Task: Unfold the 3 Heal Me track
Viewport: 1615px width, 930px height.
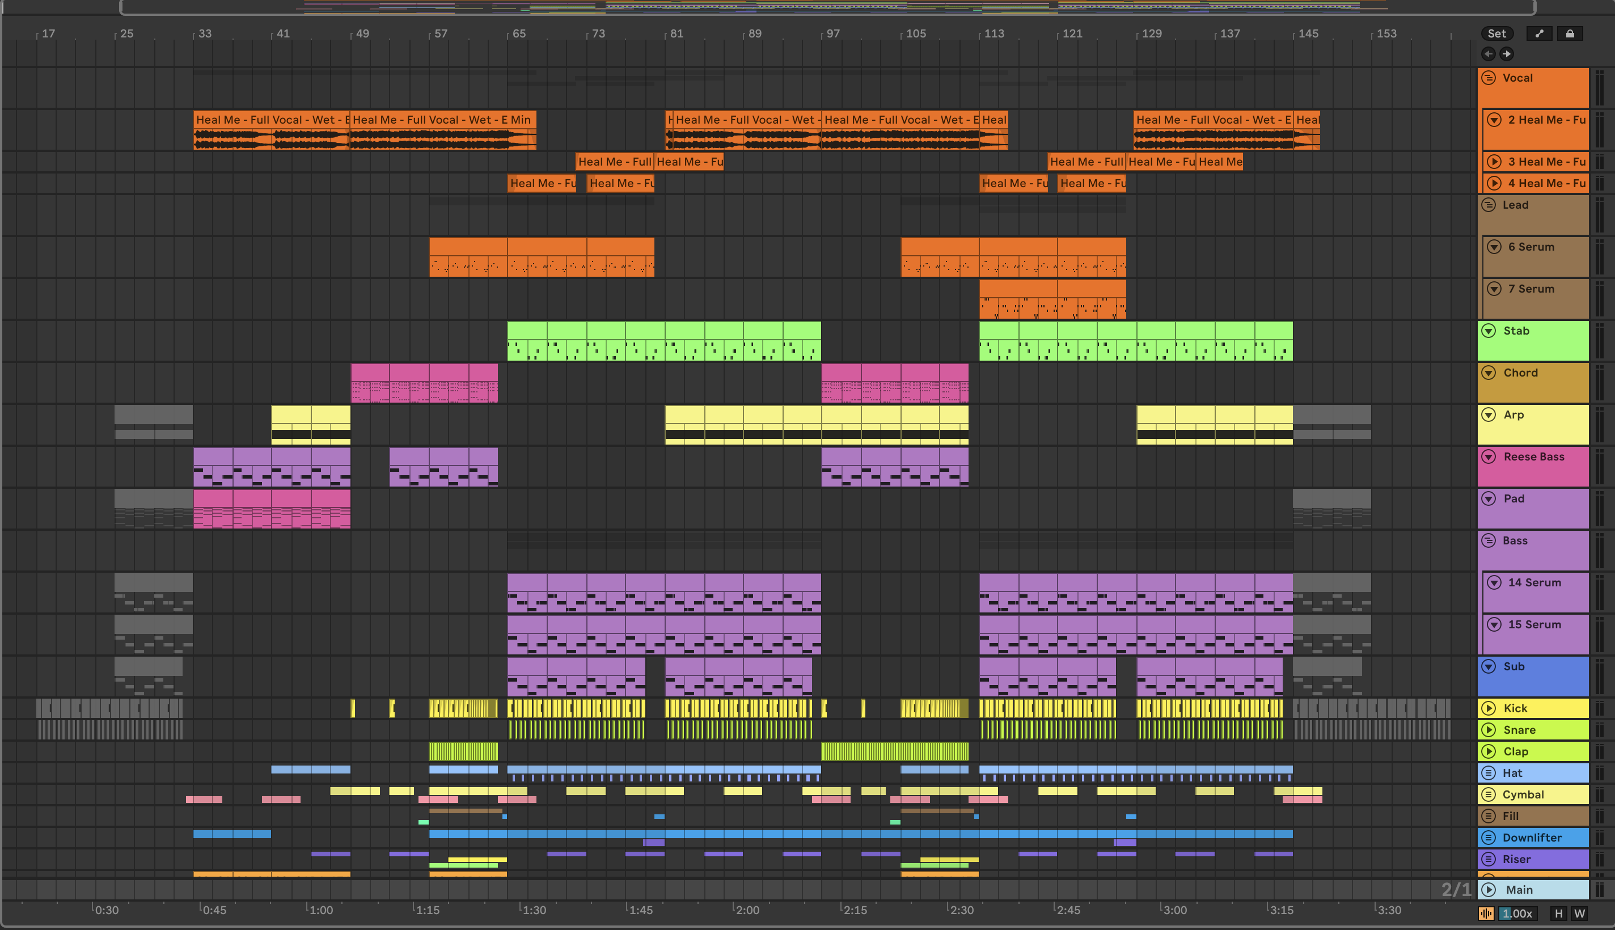Action: [1494, 162]
